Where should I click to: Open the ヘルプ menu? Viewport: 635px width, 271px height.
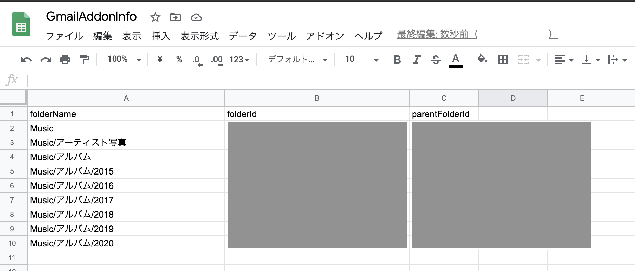pyautogui.click(x=368, y=36)
